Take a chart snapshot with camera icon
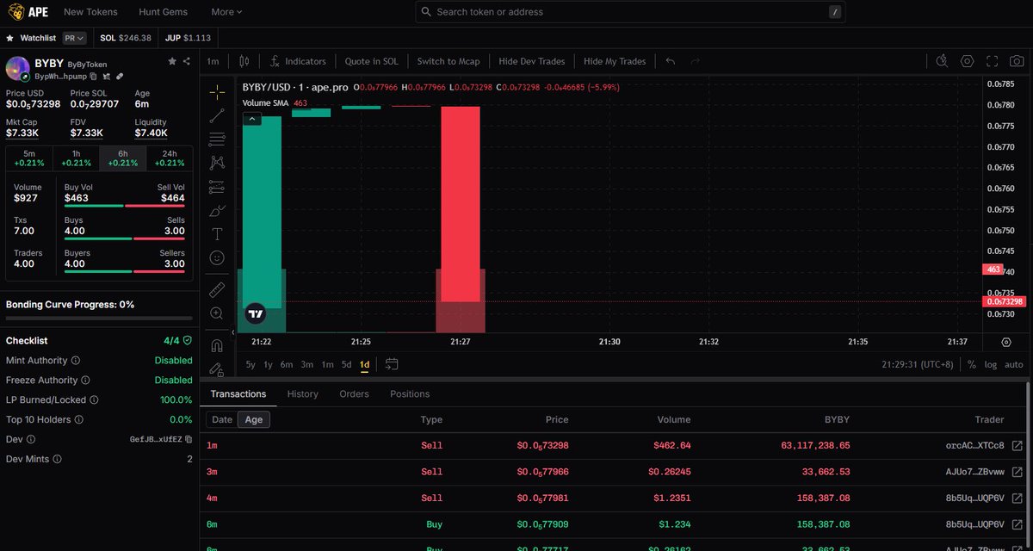This screenshot has width=1033, height=551. click(1018, 61)
